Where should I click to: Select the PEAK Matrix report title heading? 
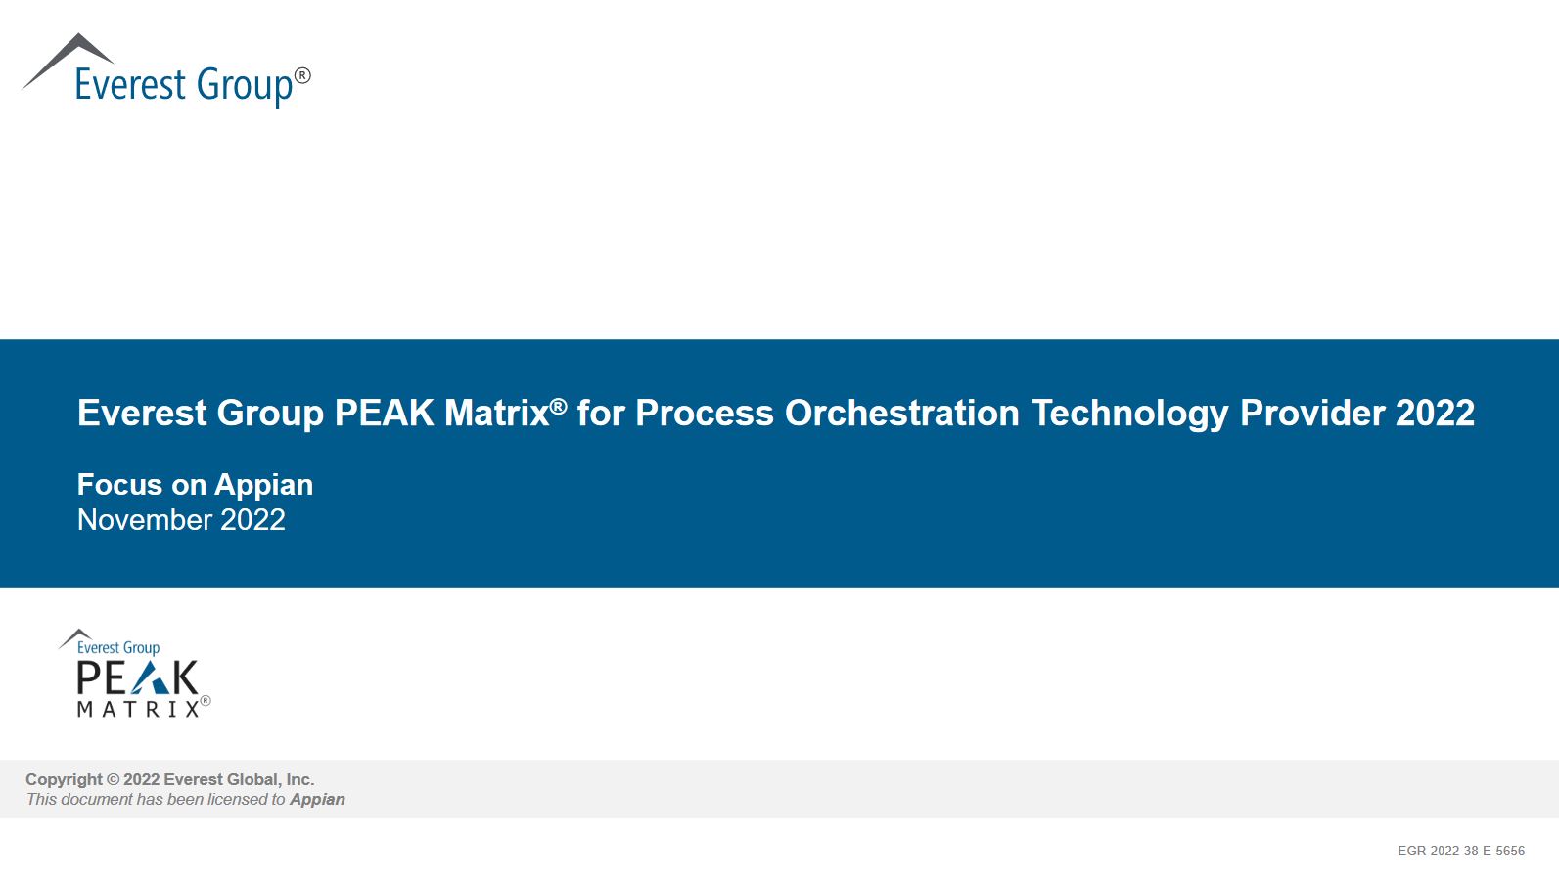776,413
